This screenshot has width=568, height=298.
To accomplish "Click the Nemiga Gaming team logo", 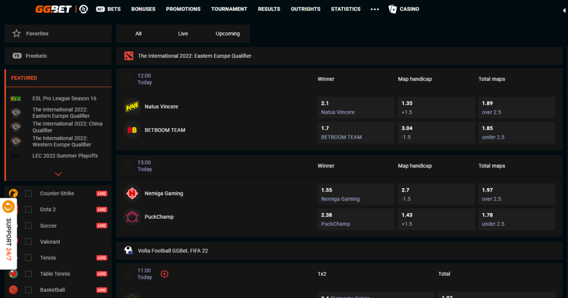I will [132, 194].
